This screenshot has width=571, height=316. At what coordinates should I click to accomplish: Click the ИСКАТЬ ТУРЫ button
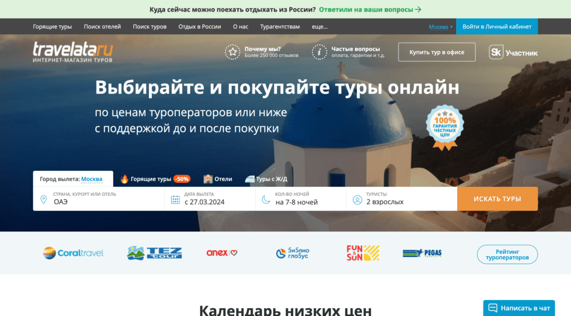click(497, 199)
